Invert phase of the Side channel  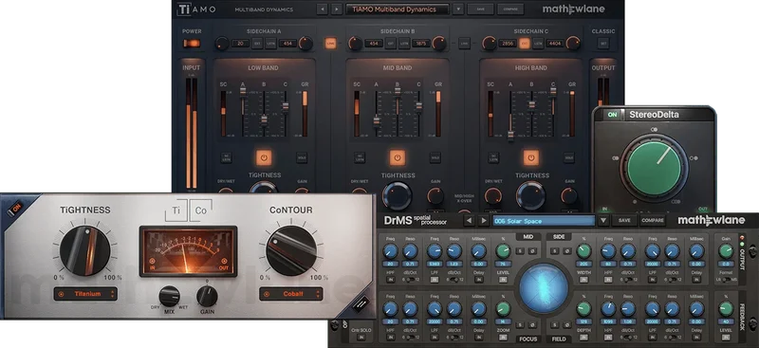tap(567, 251)
